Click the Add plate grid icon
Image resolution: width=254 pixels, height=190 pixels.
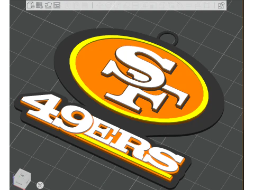pos(39,5)
